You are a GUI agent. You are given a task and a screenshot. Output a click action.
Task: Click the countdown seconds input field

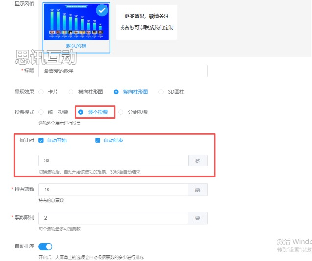click(x=113, y=161)
